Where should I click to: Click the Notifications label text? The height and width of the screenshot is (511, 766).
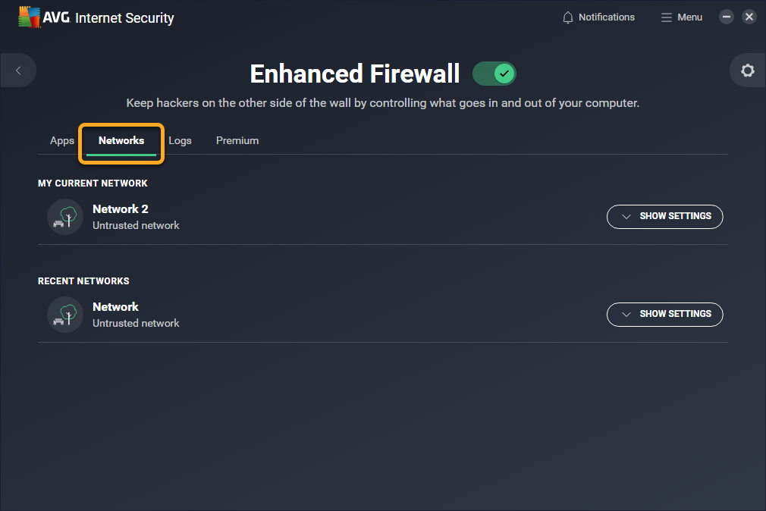[x=607, y=17]
